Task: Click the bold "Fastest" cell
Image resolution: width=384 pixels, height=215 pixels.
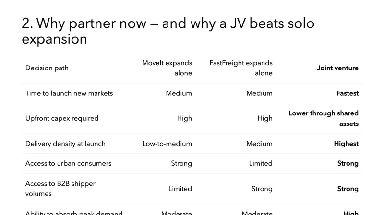Action: coord(347,93)
